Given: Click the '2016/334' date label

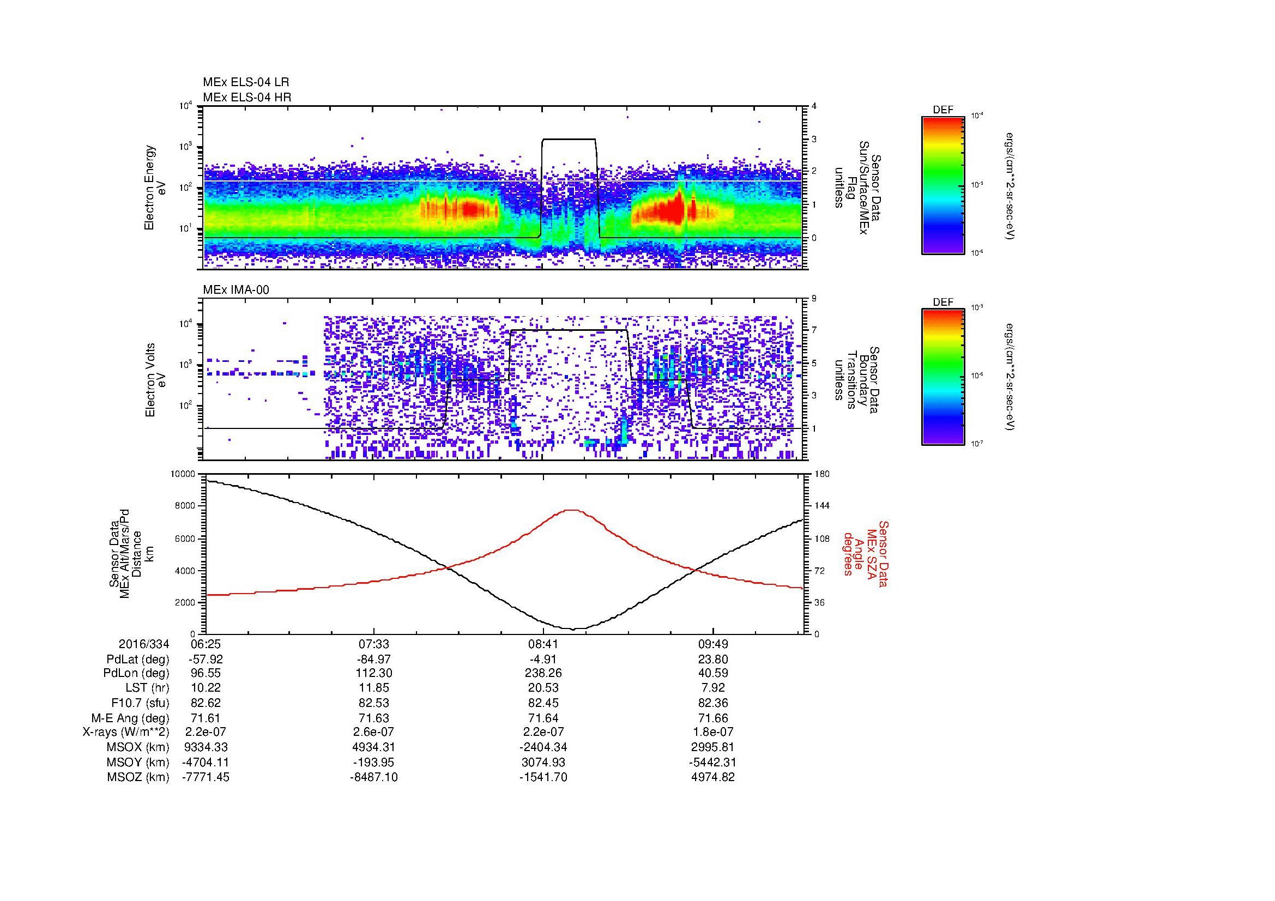Looking at the screenshot, I should click(144, 644).
